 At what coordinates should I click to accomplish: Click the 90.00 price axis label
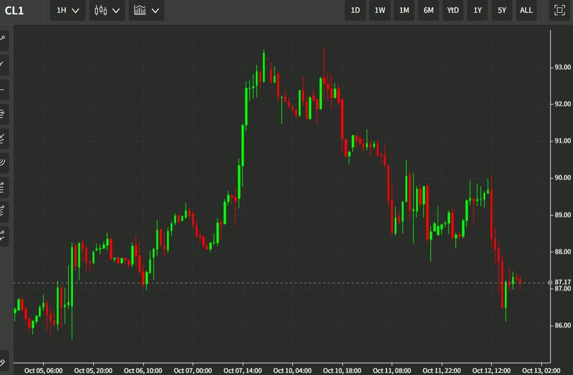pyautogui.click(x=562, y=178)
